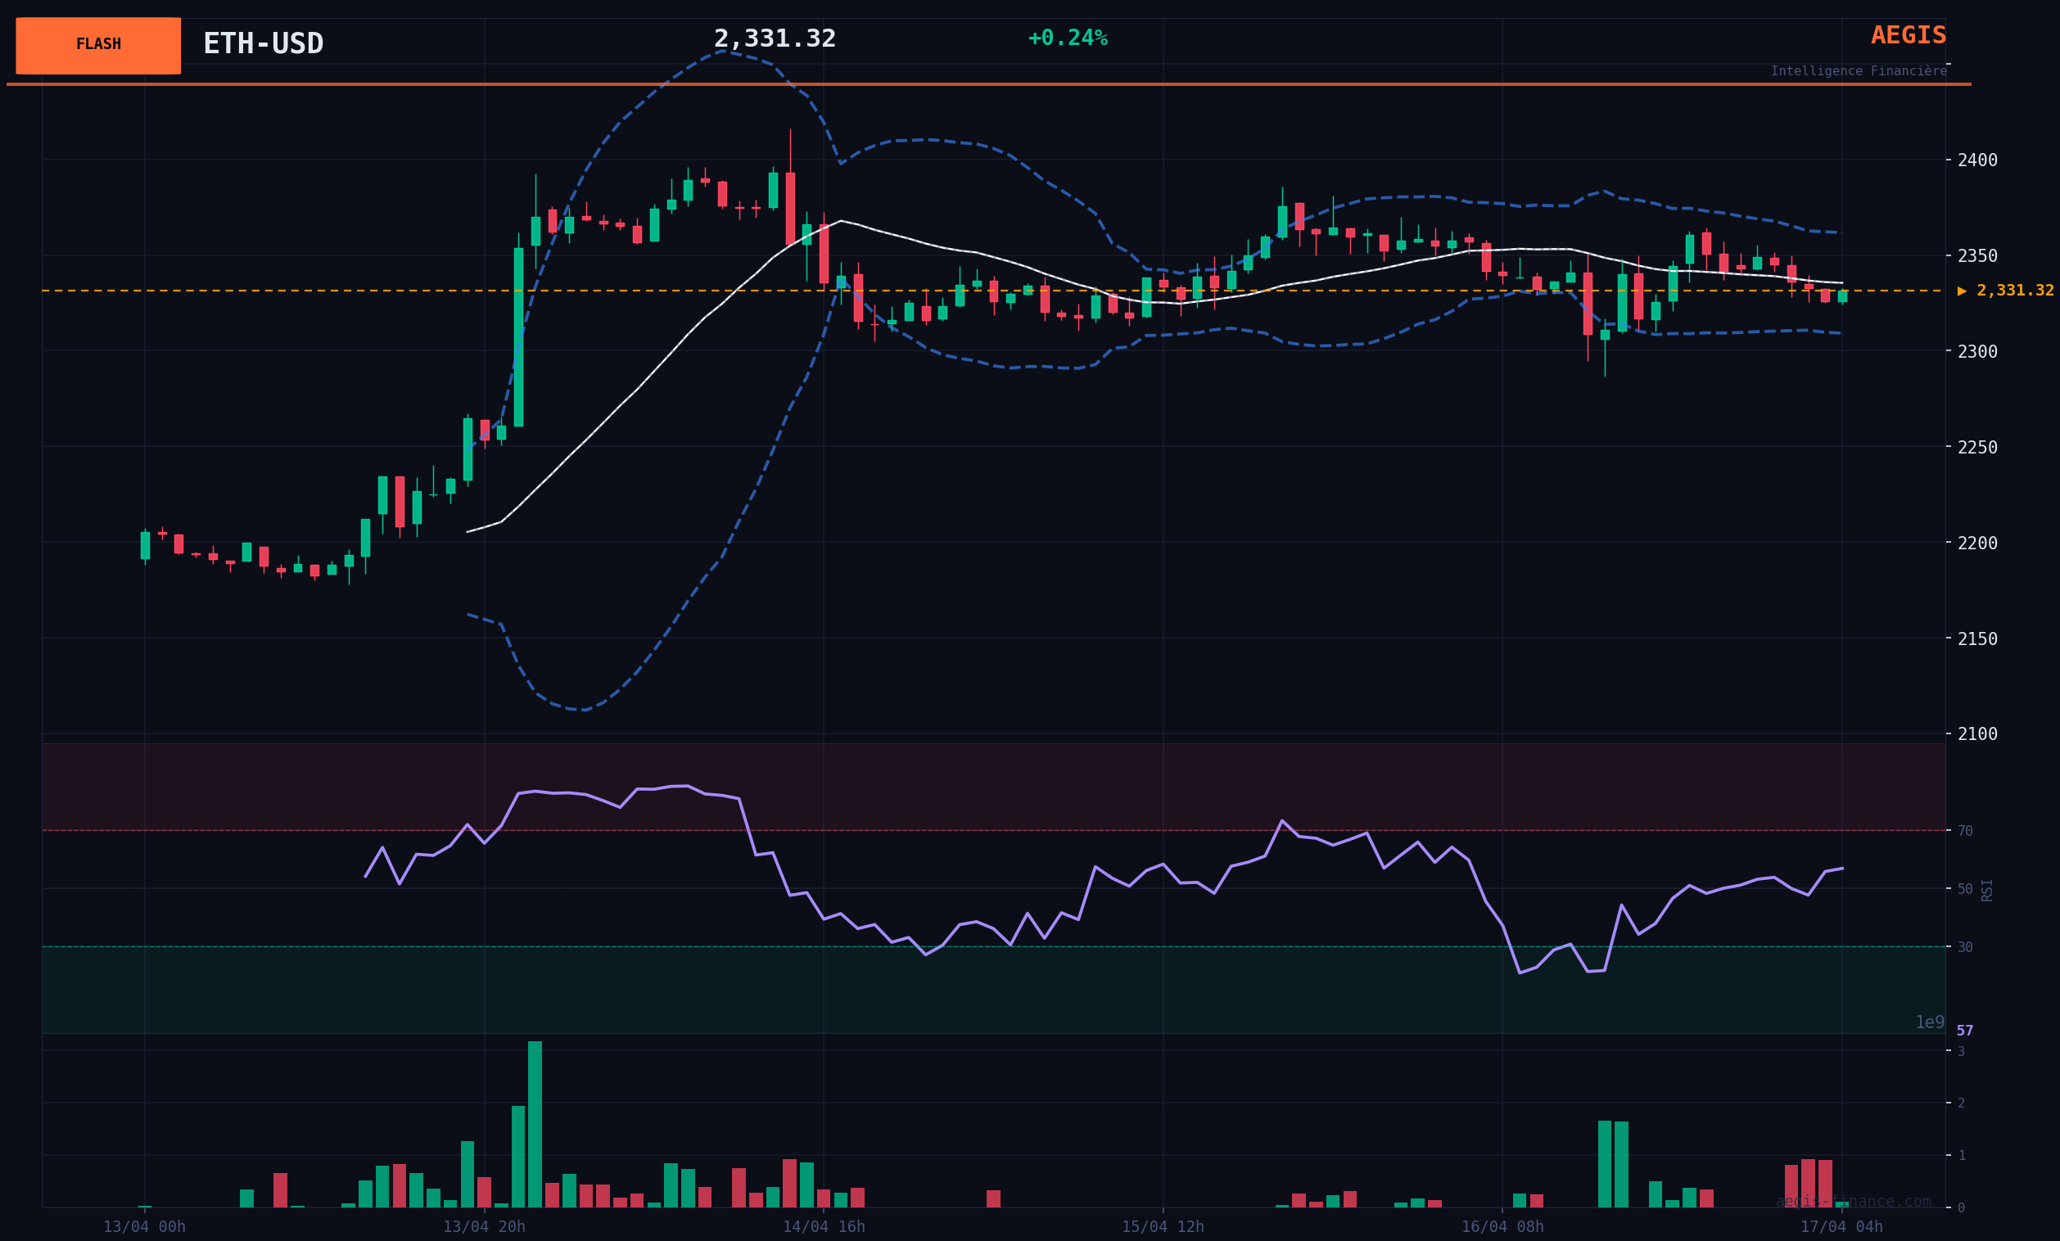The image size is (2060, 1241).
Task: Click the 15/04 12h time label
Action: [x=1162, y=1227]
